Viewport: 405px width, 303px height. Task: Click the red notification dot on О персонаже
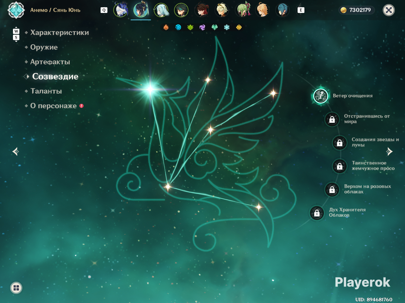click(81, 106)
